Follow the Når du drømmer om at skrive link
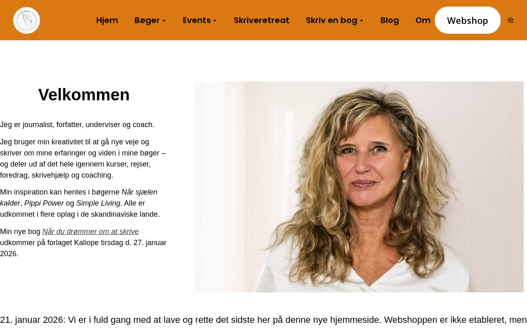 pyautogui.click(x=91, y=232)
